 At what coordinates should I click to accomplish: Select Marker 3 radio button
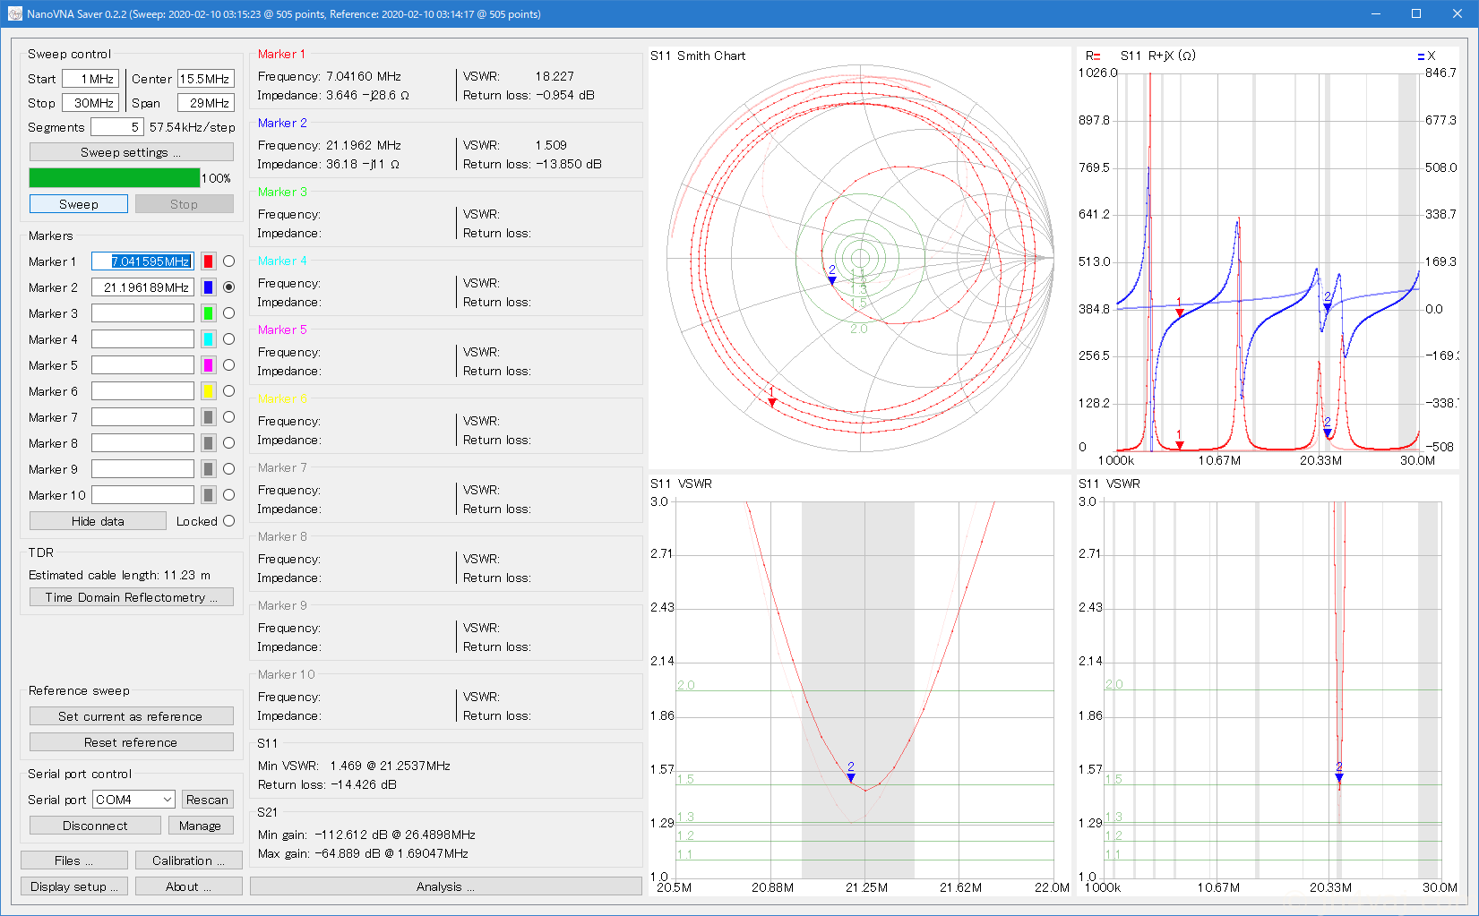(228, 313)
